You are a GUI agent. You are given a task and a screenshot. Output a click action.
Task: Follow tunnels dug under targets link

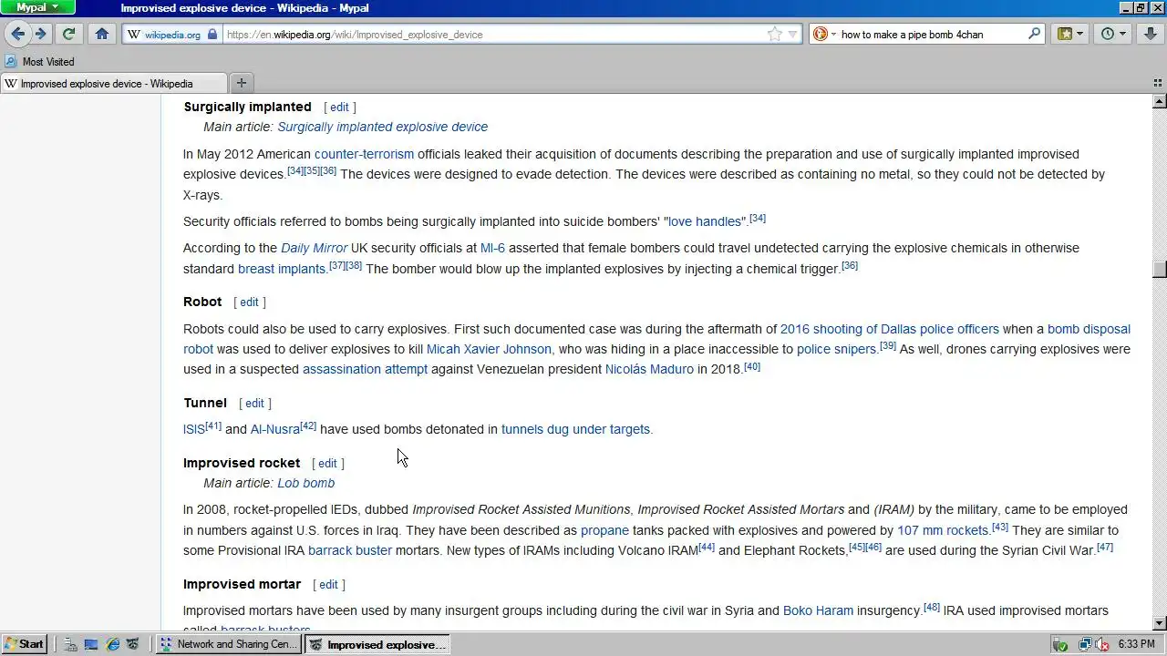click(x=575, y=429)
